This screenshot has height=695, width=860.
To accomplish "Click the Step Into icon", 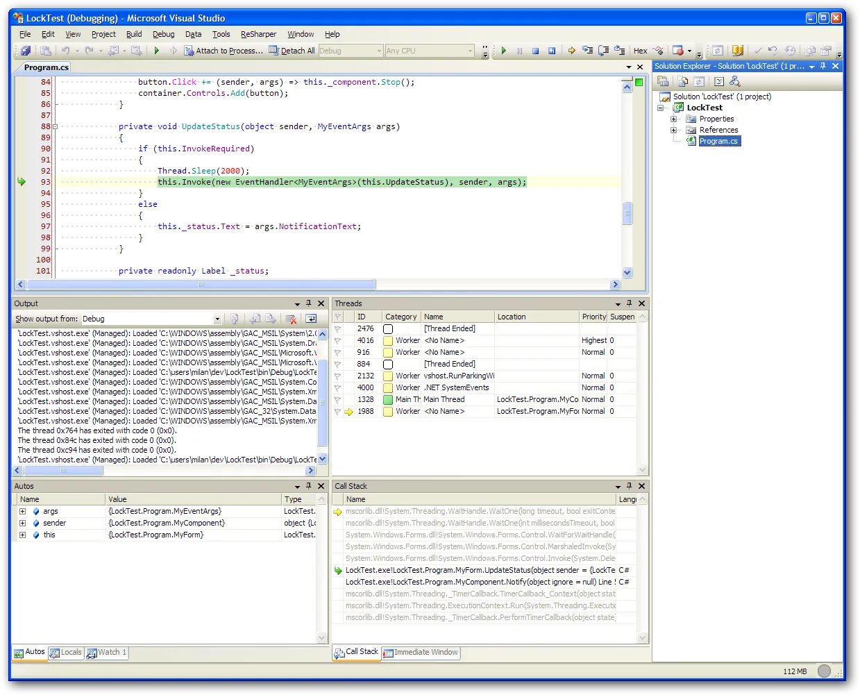I will [x=588, y=51].
